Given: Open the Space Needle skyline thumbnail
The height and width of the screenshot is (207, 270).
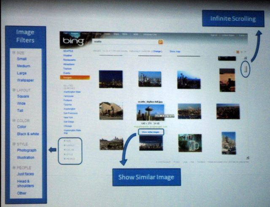Looking at the screenshot, I should point(150,112).
